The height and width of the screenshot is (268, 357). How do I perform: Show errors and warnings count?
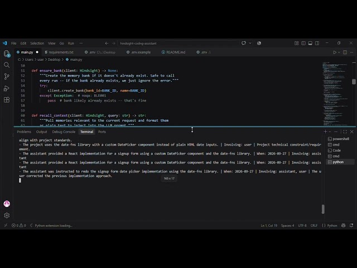click(x=18, y=226)
